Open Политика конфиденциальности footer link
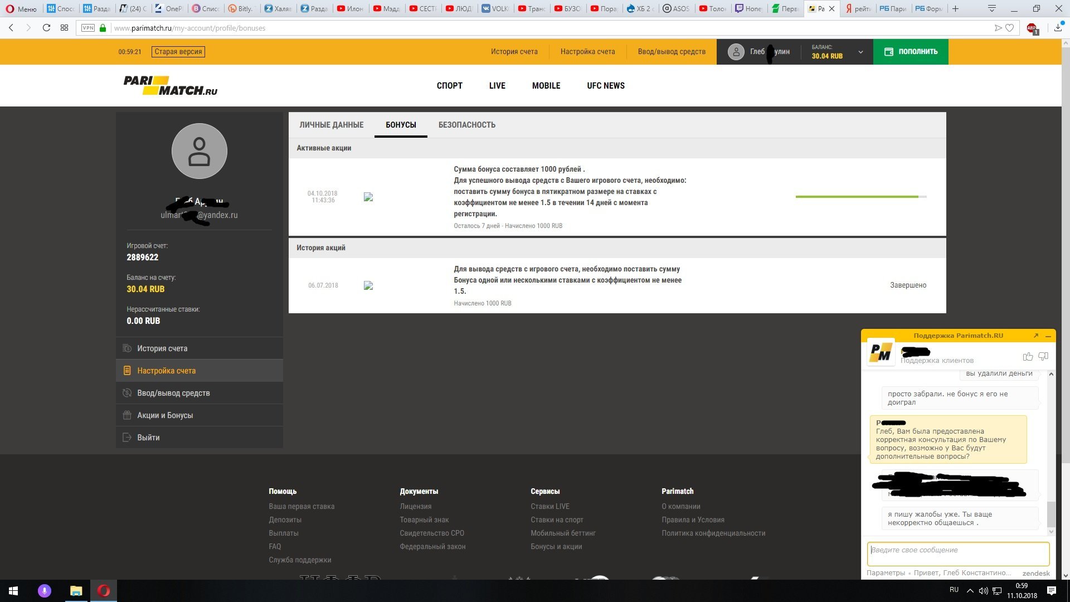This screenshot has width=1070, height=602. [x=713, y=533]
